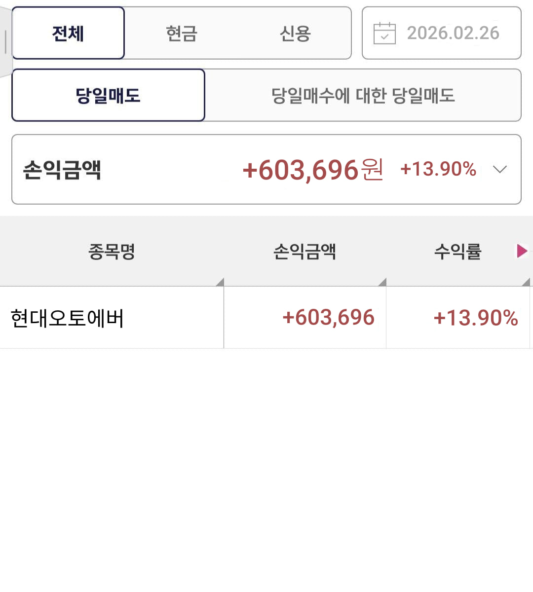Switch to 당일매수에 대한 당일매도

pos(363,95)
